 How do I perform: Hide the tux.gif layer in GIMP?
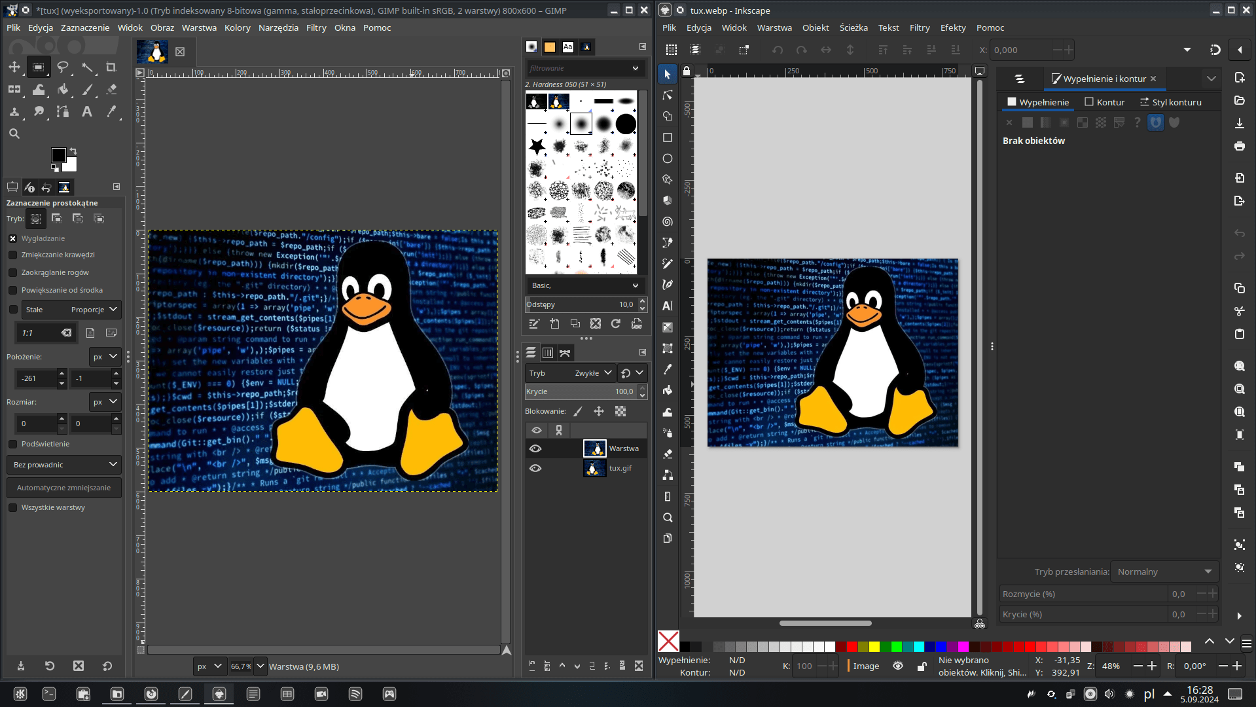(x=535, y=468)
